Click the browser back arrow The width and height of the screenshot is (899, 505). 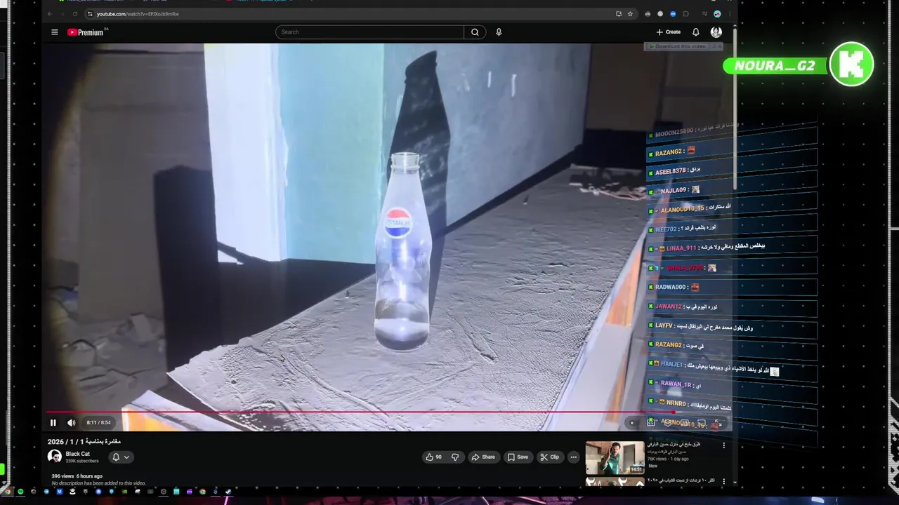[x=49, y=14]
